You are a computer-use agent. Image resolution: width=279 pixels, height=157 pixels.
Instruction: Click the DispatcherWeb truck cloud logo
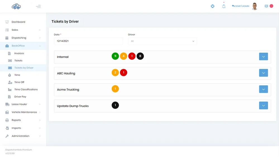[x=16, y=6]
